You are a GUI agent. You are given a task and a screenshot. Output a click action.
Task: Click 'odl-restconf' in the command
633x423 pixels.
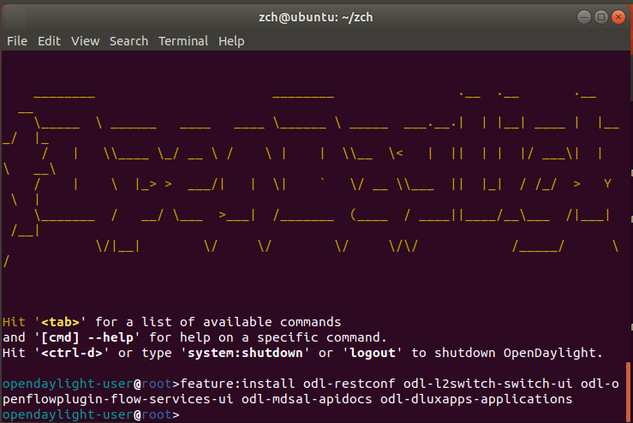[x=349, y=384]
